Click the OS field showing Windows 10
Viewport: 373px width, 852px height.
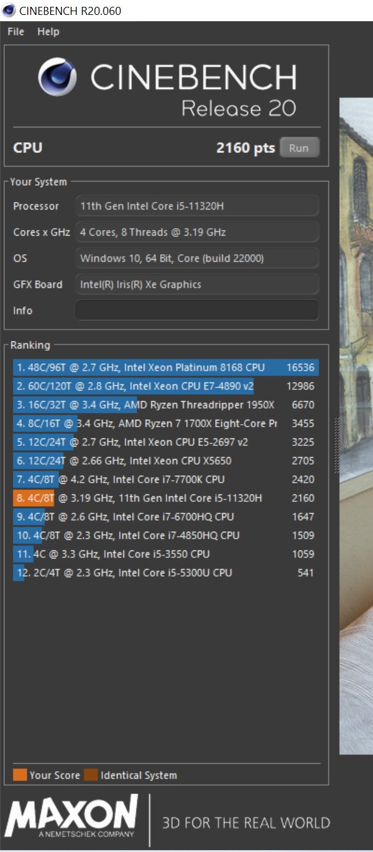click(197, 258)
